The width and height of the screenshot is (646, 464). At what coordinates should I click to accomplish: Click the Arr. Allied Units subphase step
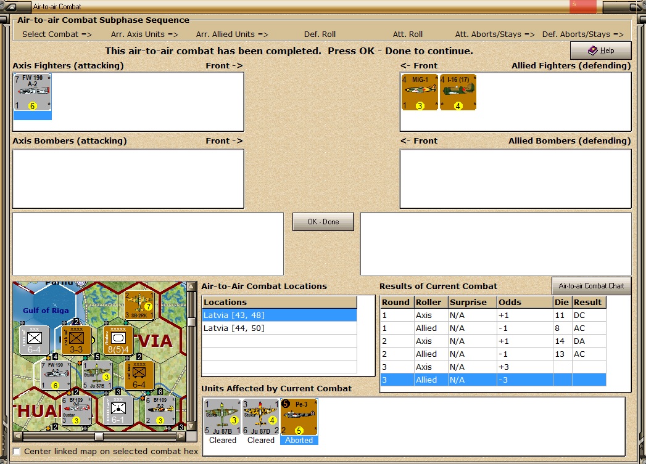coord(232,34)
